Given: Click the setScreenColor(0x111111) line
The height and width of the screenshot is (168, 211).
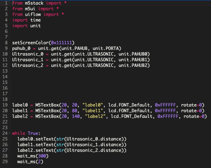Looking at the screenshot, I should pos(43,43).
